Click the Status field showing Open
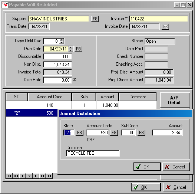The image size is (195, 194). pyautogui.click(x=160, y=41)
